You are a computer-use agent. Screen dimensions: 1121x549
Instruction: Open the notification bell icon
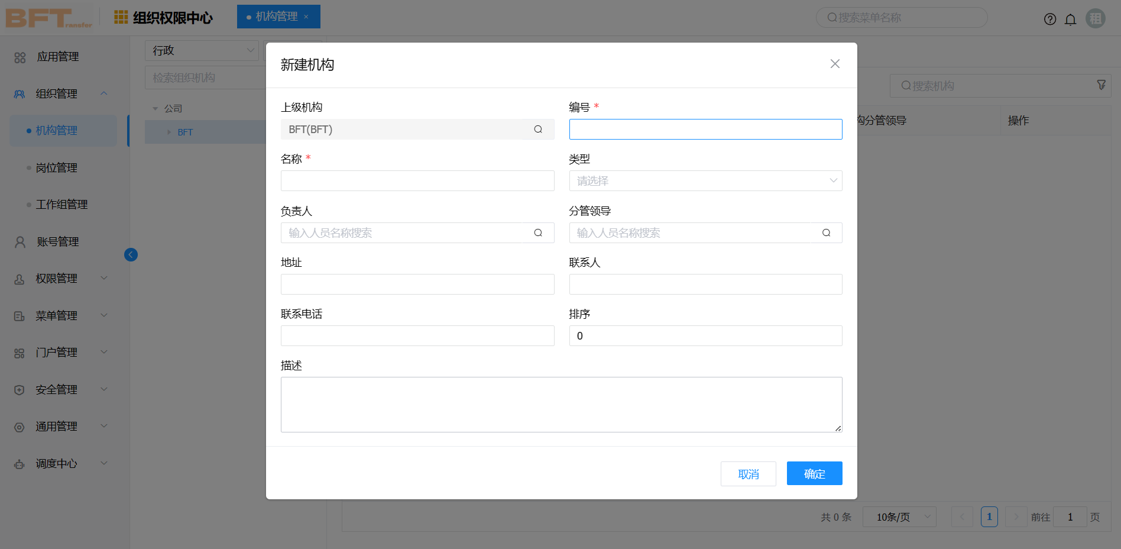[1070, 20]
